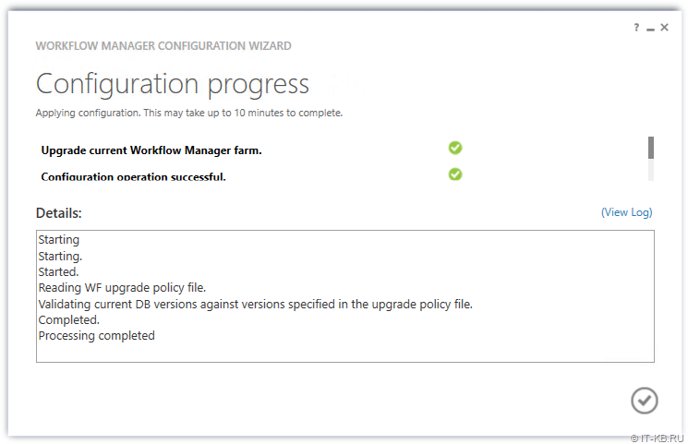The width and height of the screenshot is (688, 444).
Task: Click green check beside Configuration operation successful
Action: 455,174
